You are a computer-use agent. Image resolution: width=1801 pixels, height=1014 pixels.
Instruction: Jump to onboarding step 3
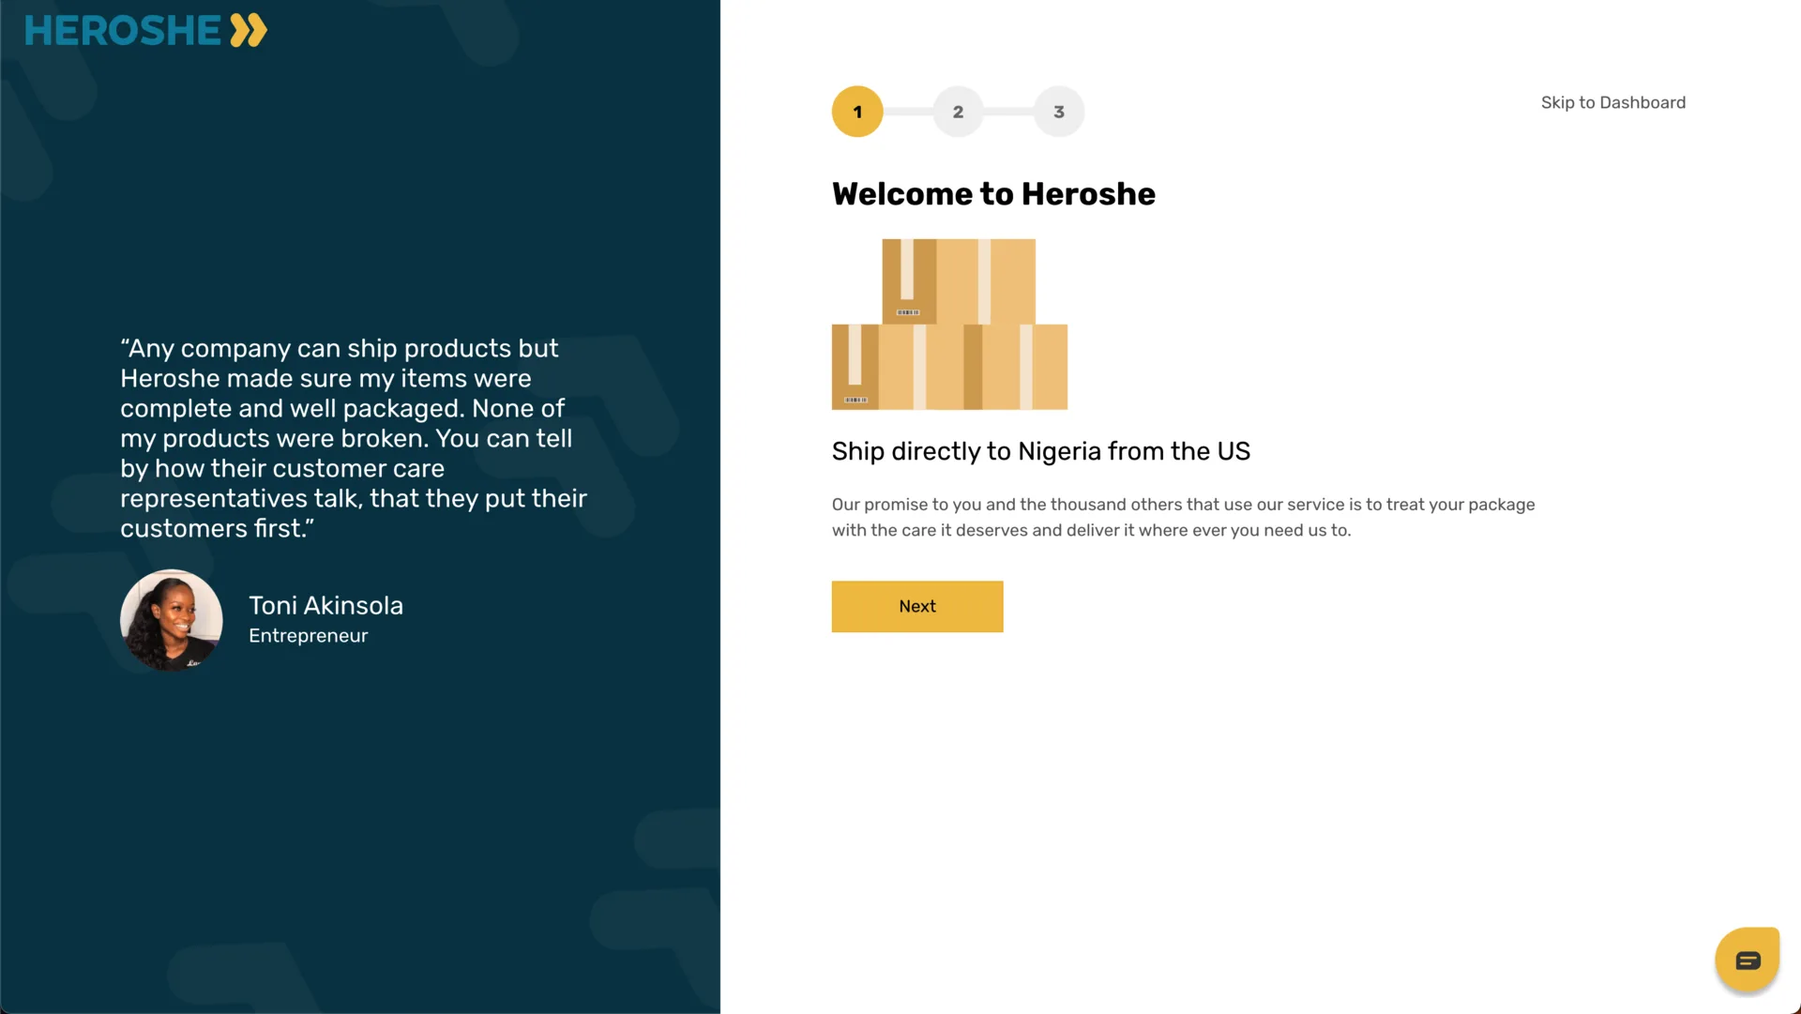(x=1059, y=112)
